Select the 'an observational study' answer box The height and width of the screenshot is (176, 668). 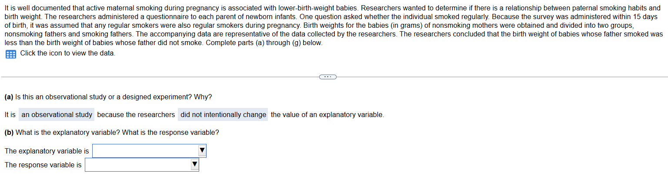(x=57, y=114)
